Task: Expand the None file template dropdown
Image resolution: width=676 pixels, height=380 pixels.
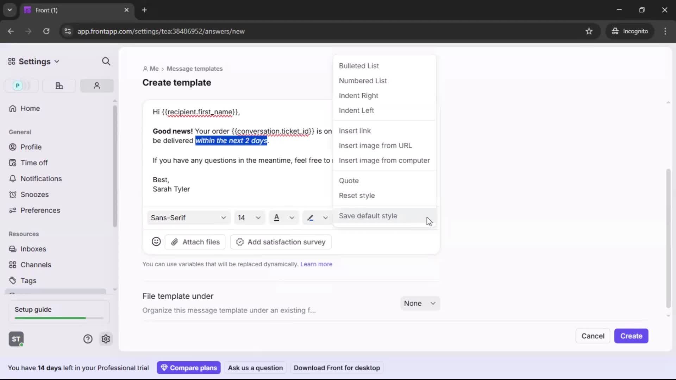Action: [420, 303]
